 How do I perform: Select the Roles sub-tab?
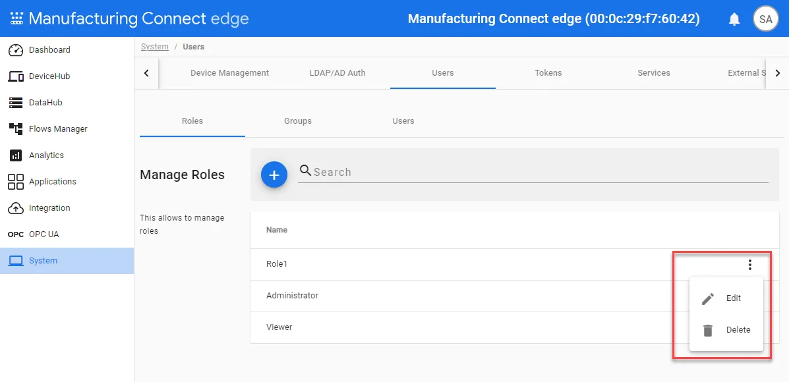(192, 121)
